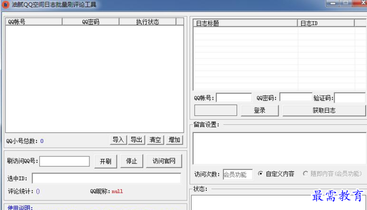Click the QQ小号总数 count value
Screen dimensions: 367x210
(x=42, y=141)
